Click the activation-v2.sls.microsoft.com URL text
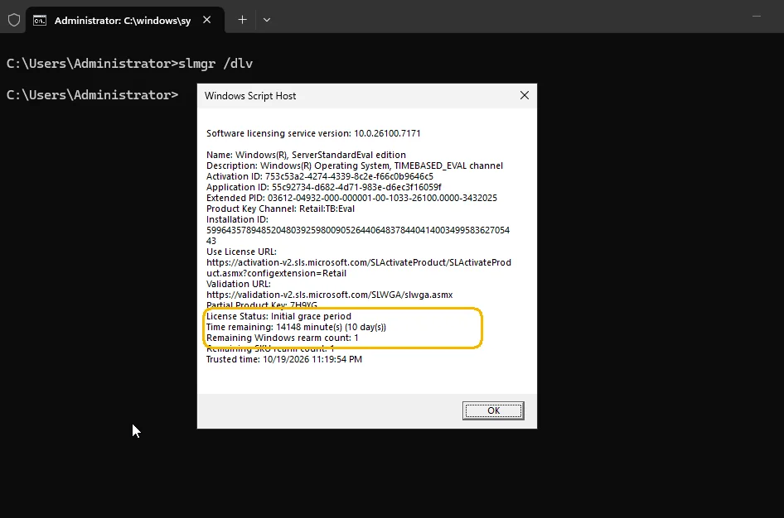 click(x=359, y=267)
